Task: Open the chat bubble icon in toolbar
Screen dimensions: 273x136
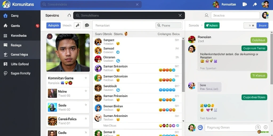Action: (x=87, y=25)
